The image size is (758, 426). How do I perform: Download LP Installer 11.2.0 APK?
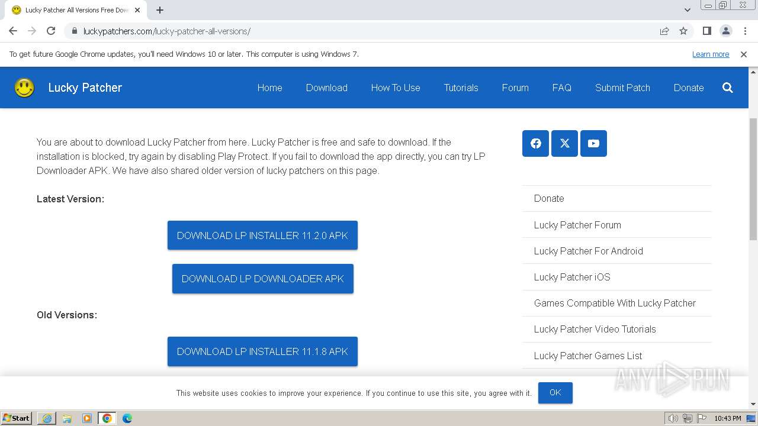[262, 235]
